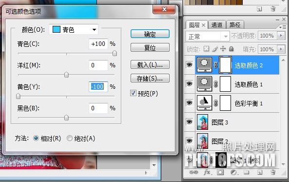Switch to the 路径 tab
Viewport: 289px width, 182px height.
[235, 25]
